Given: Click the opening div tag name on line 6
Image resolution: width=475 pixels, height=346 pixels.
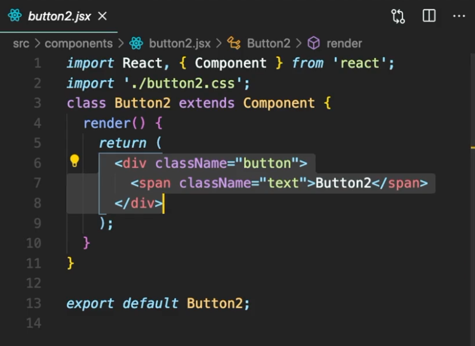Looking at the screenshot, I should click(x=134, y=163).
